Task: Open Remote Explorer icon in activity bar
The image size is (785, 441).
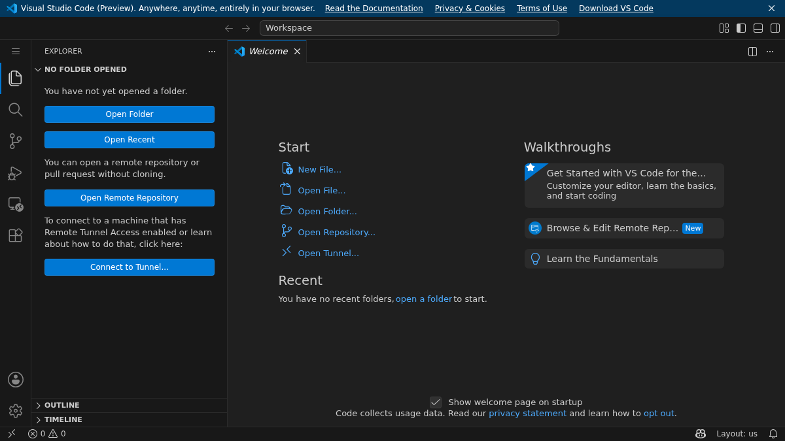Action: pyautogui.click(x=16, y=204)
